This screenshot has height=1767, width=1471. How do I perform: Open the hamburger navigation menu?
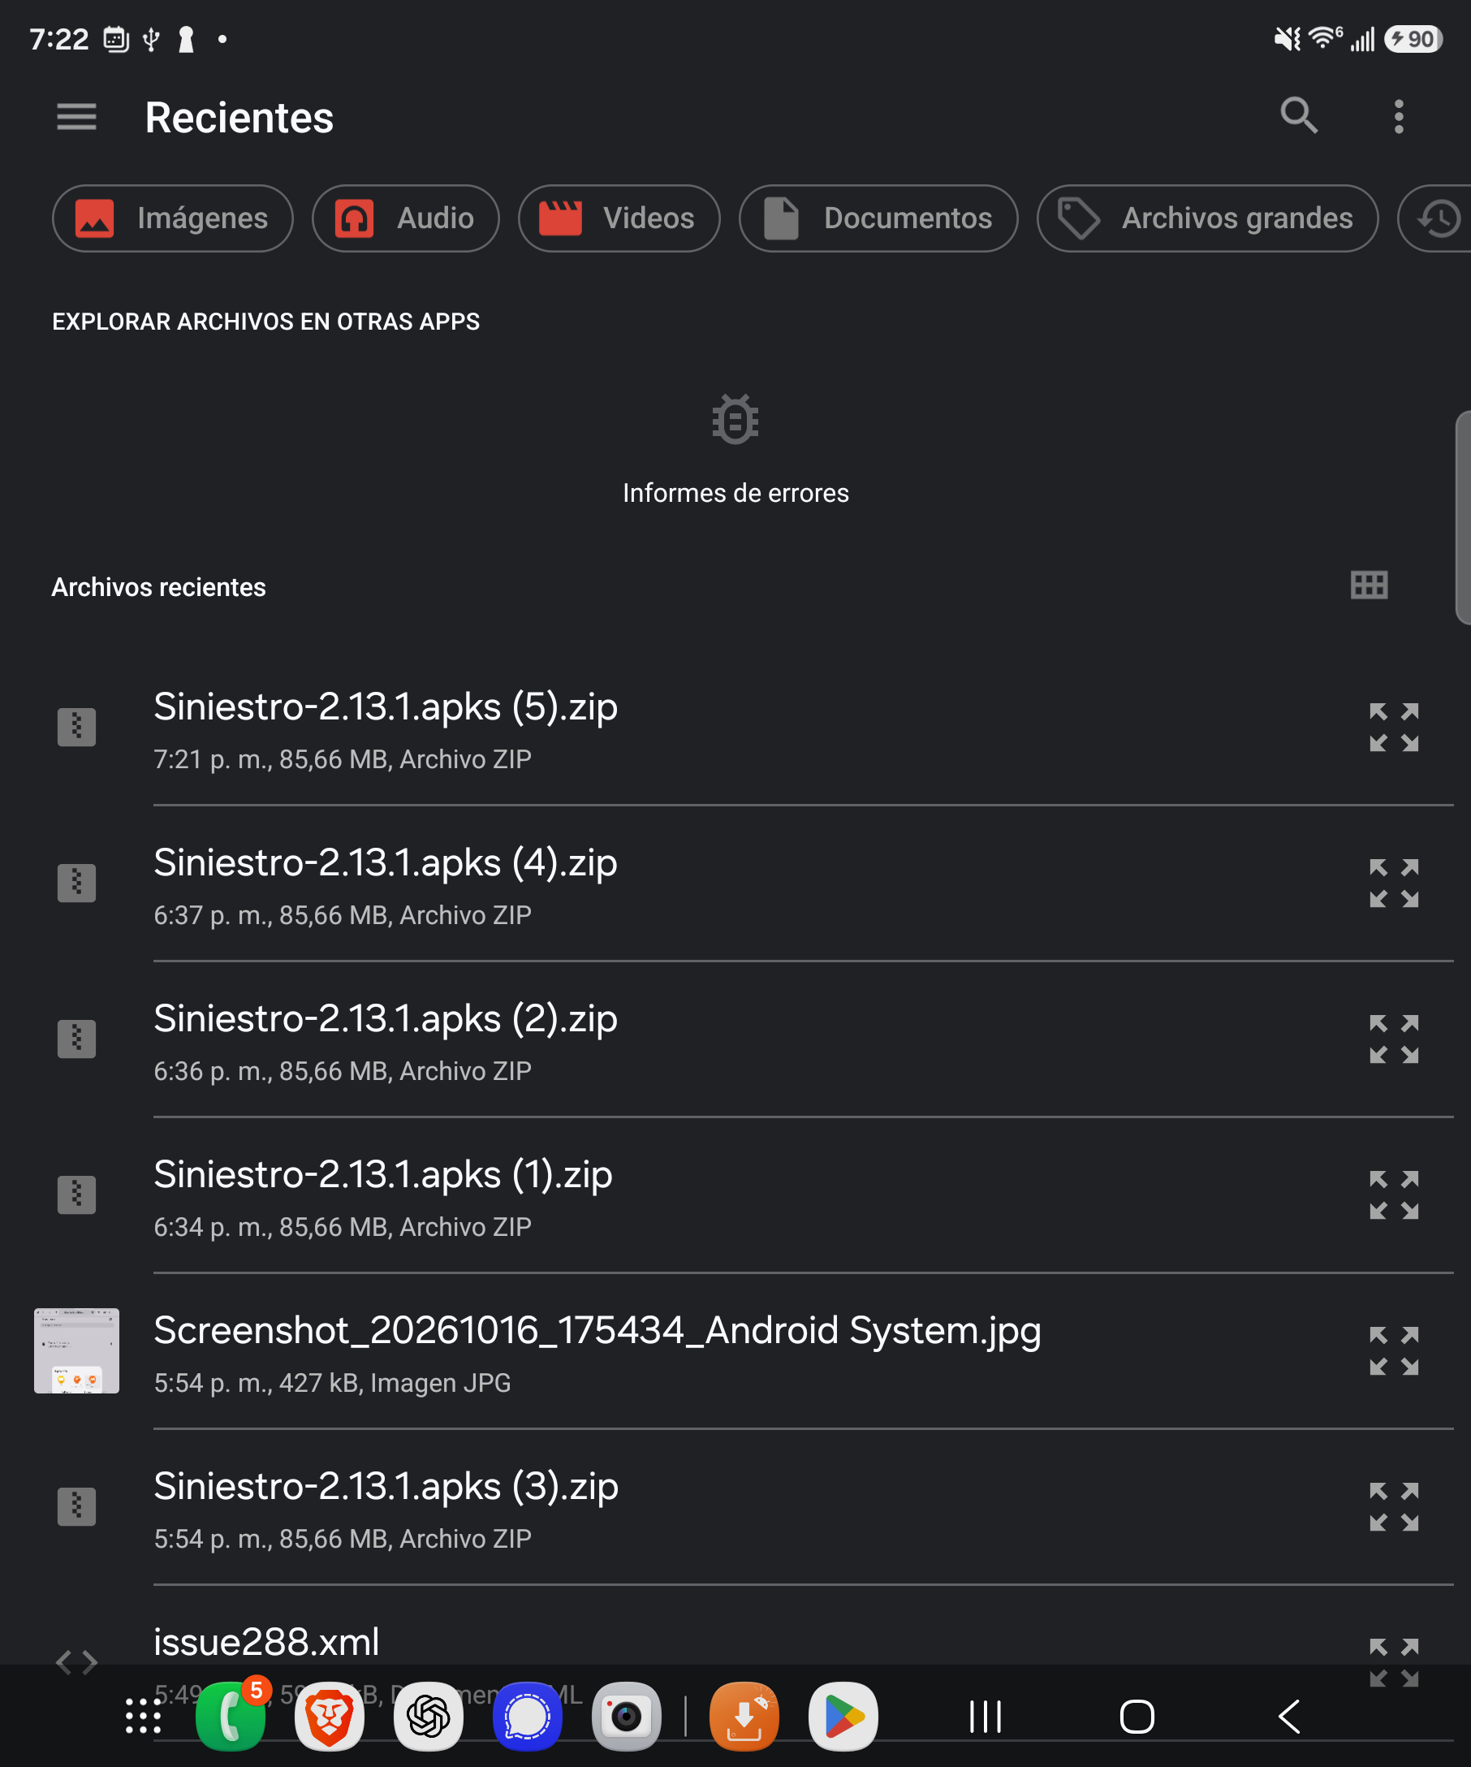pos(76,117)
